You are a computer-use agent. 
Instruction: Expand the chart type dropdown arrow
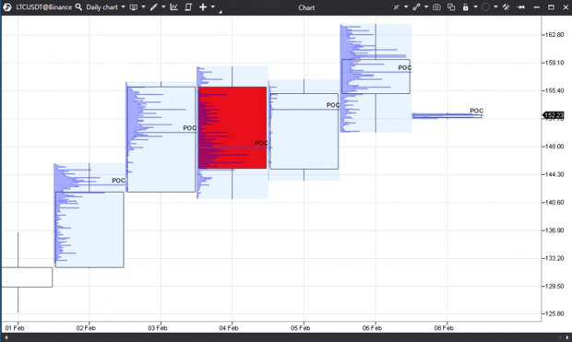pos(143,7)
